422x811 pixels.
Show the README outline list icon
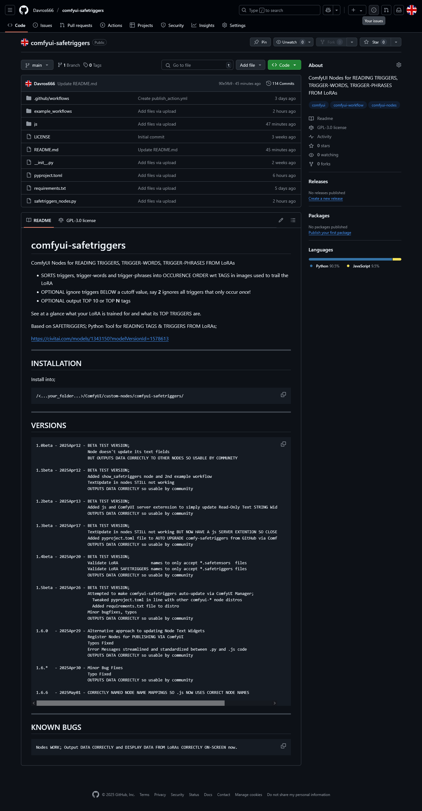click(x=293, y=220)
